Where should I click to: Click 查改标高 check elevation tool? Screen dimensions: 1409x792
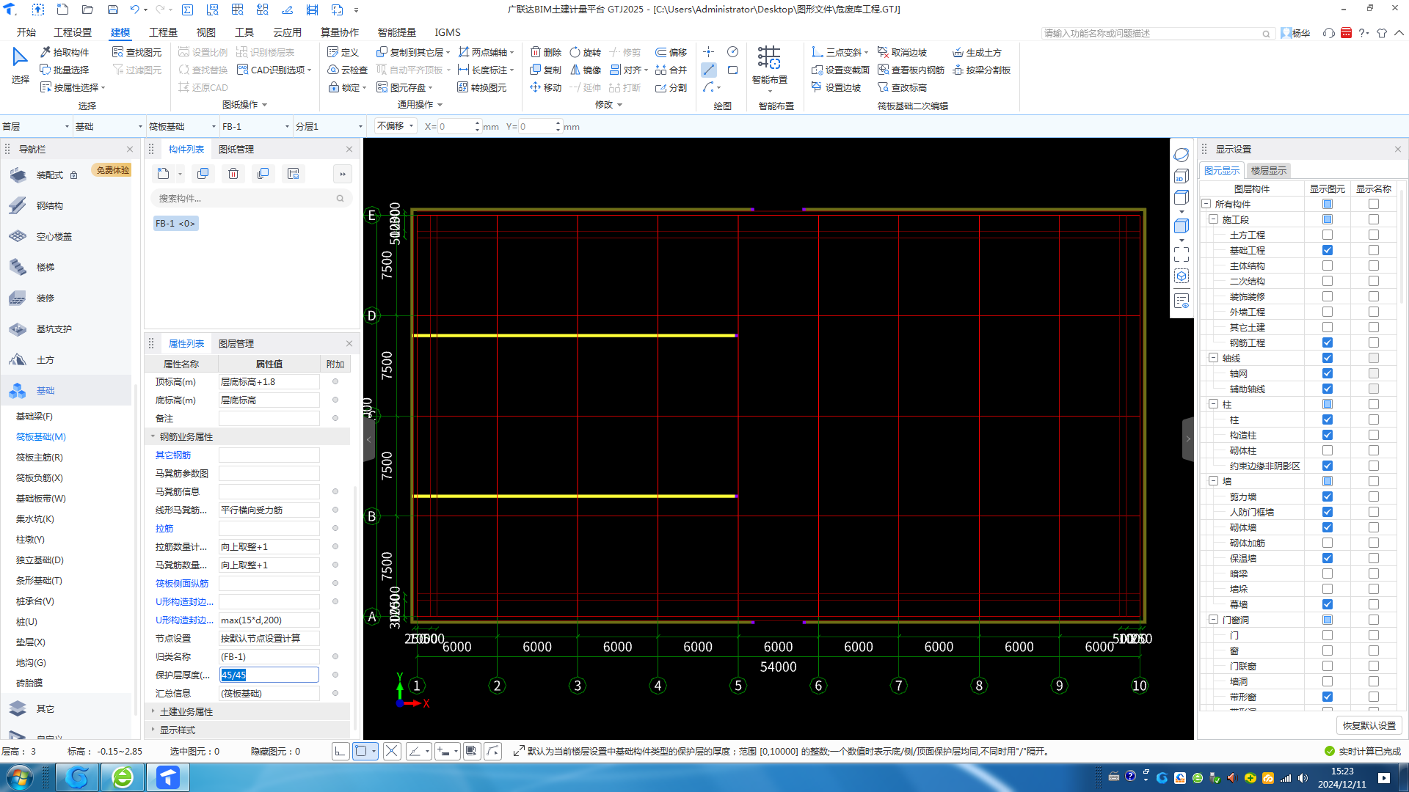pyautogui.click(x=902, y=87)
